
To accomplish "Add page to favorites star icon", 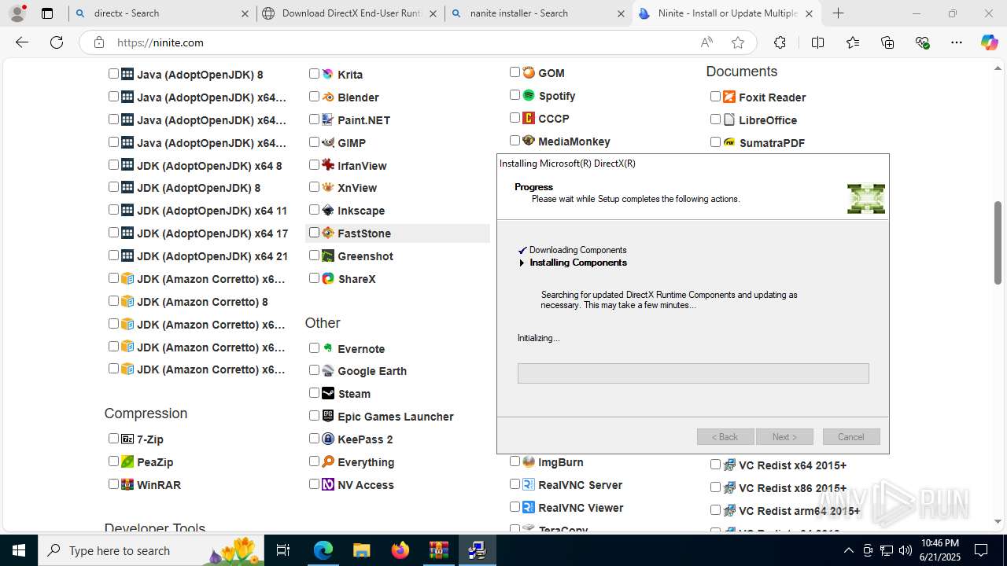I will click(737, 42).
